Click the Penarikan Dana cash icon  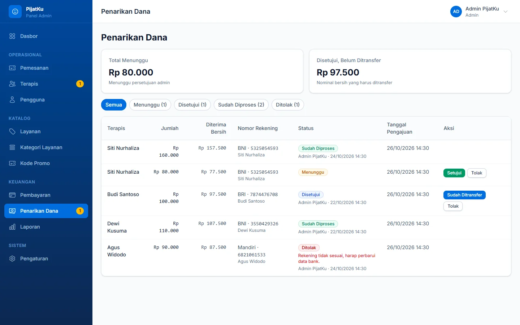point(12,211)
